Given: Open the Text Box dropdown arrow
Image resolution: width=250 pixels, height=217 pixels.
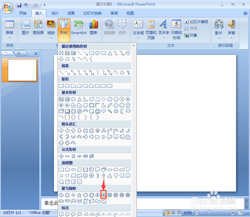Looking at the screenshot, I should 138,38.
